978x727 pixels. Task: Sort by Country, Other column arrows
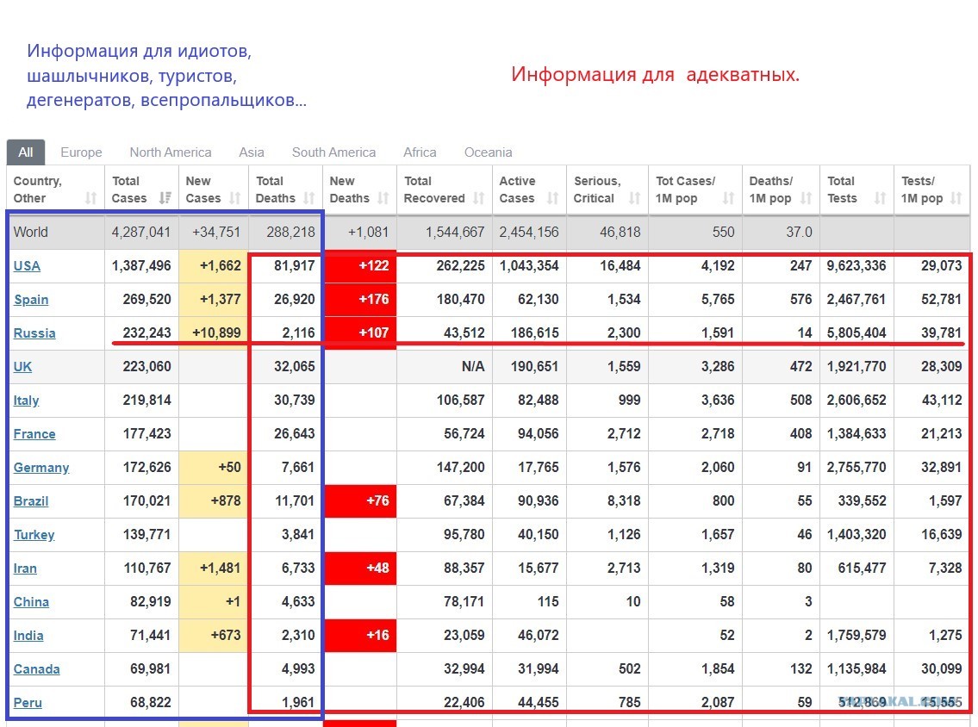tap(91, 198)
